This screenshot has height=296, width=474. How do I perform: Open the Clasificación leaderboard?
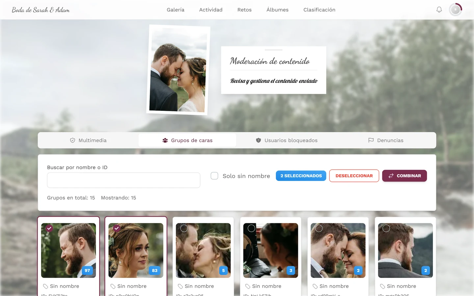tap(319, 10)
